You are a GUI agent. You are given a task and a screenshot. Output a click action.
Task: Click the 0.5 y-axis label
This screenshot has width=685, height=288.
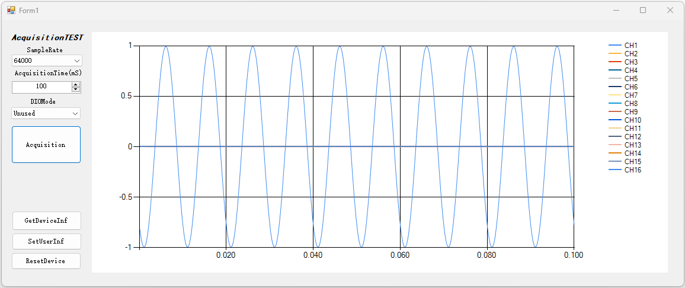point(125,96)
